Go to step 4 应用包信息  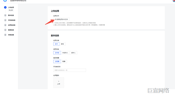[x=12, y=25]
